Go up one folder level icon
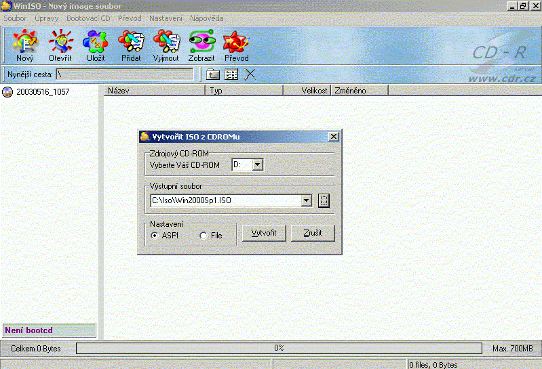Screen dimensions: 542x369 pos(213,74)
